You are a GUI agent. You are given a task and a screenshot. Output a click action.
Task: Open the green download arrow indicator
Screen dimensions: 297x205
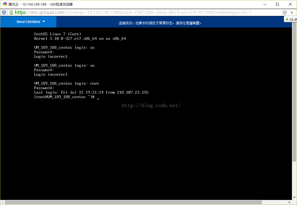tap(287, 19)
